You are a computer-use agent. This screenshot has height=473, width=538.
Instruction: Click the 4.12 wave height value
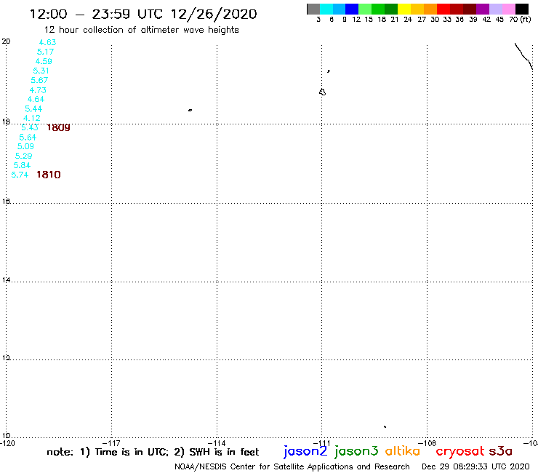31,118
